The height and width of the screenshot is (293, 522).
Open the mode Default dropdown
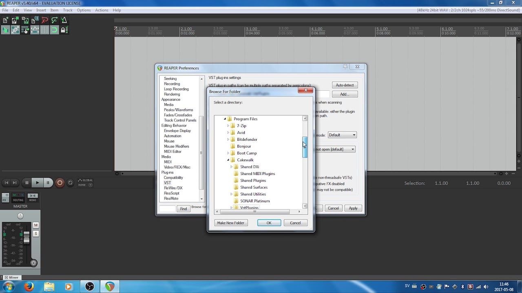click(x=342, y=135)
